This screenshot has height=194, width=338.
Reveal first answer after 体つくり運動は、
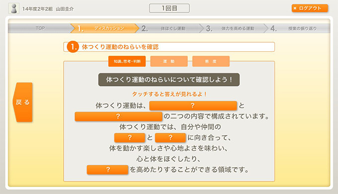(x=193, y=105)
